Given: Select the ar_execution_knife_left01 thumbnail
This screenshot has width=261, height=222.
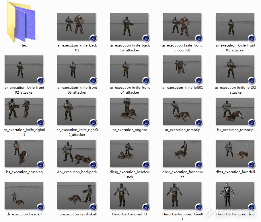Looking at the screenshot, I should 182,69.
